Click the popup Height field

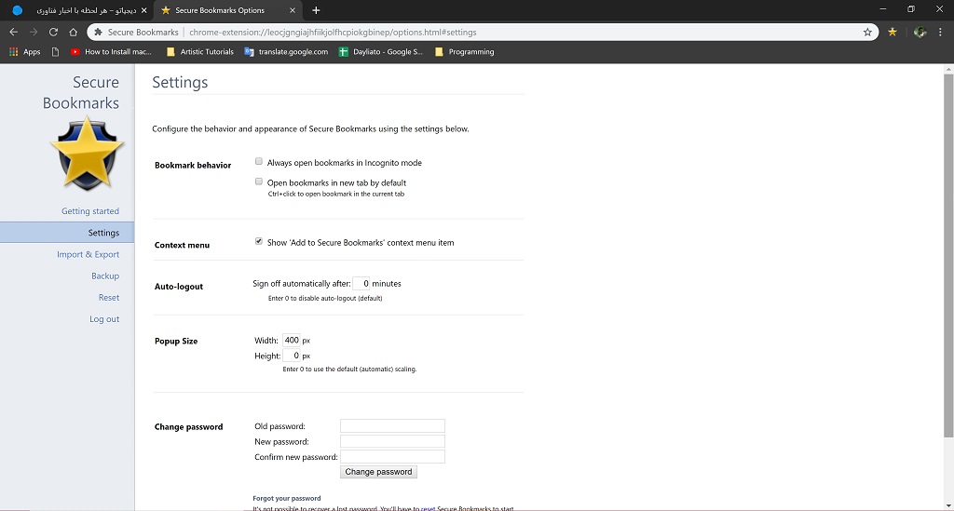pos(292,356)
